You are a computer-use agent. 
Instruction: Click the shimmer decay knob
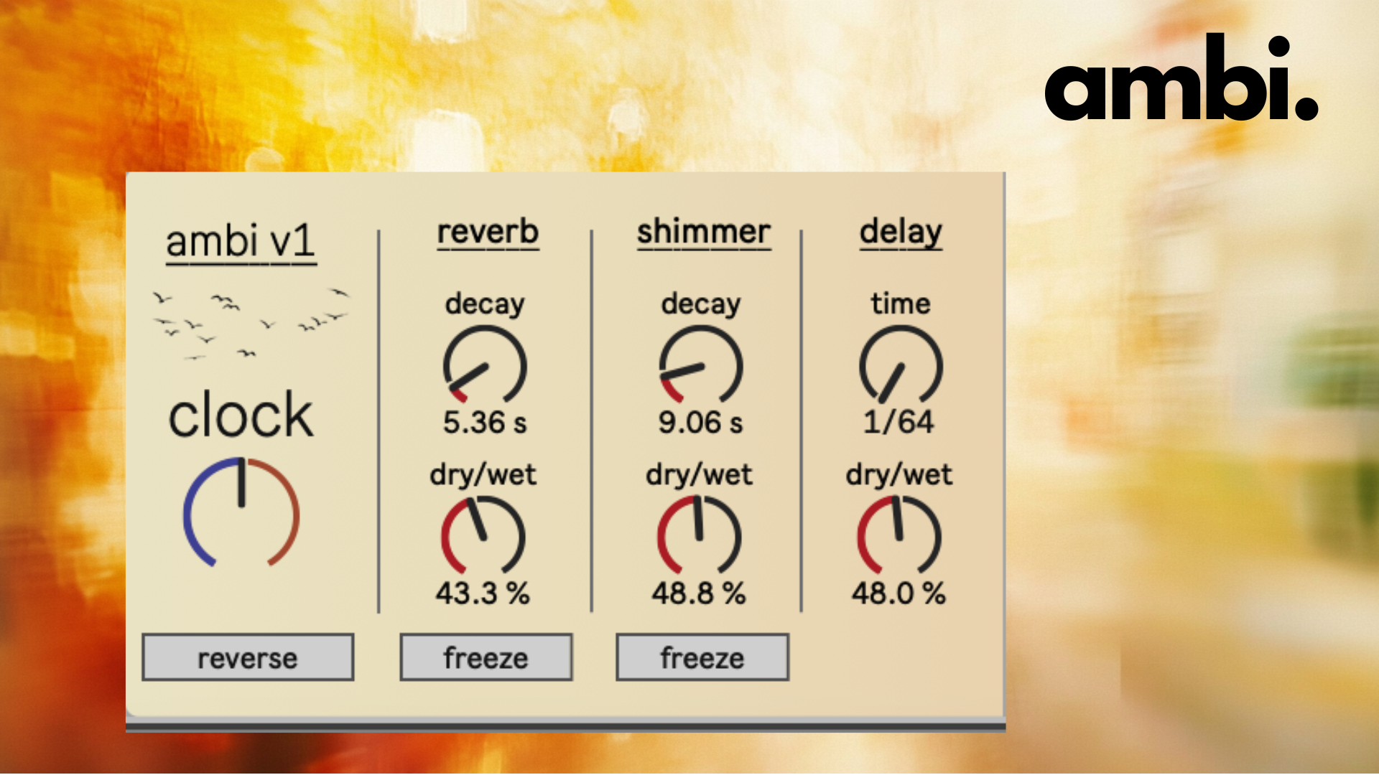click(700, 366)
